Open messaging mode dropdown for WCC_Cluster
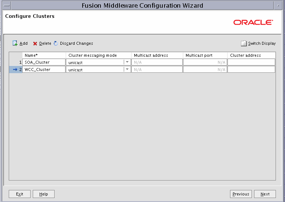The height and width of the screenshot is (202, 285). 127,70
